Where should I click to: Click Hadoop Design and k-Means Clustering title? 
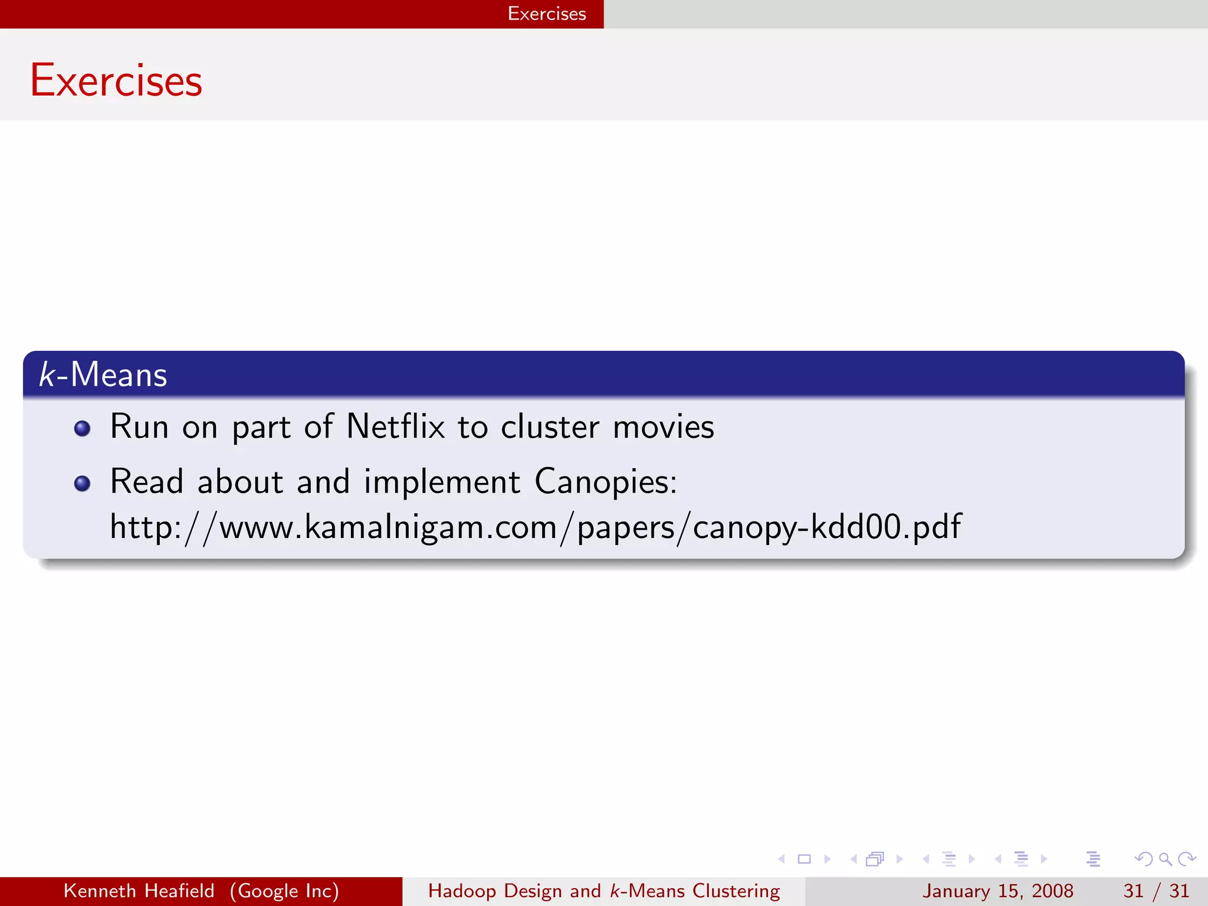click(604, 891)
